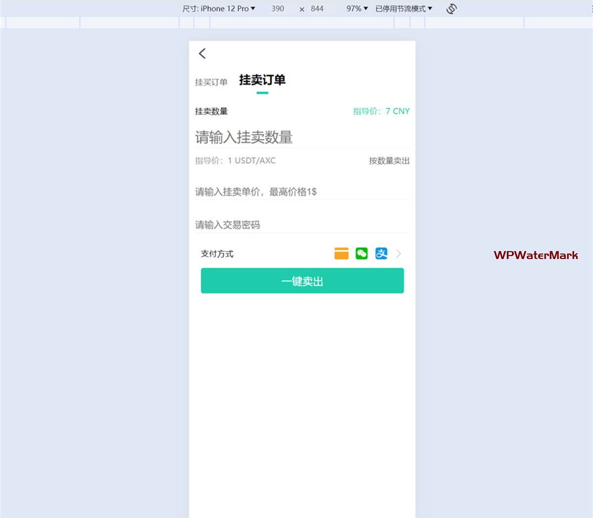This screenshot has width=593, height=518.
Task: Select the 挂卖订单 tab
Action: coord(262,80)
